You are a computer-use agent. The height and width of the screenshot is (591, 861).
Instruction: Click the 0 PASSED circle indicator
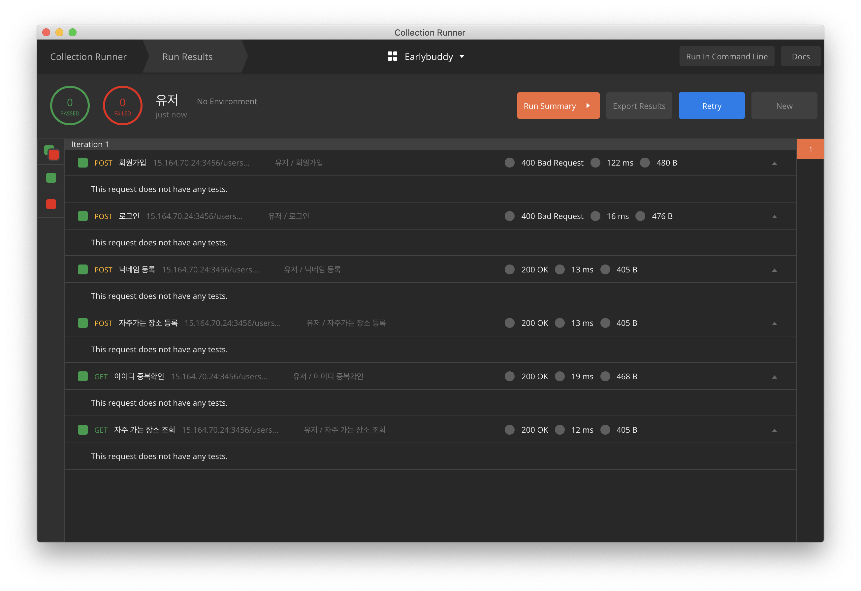(70, 106)
